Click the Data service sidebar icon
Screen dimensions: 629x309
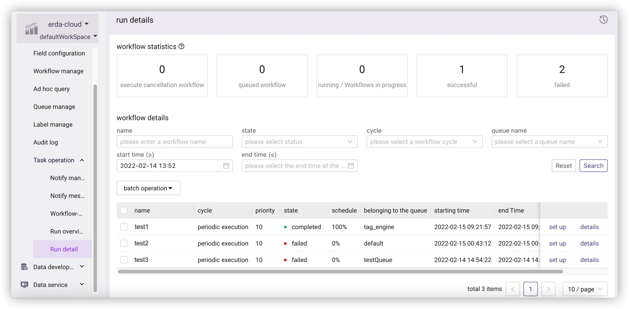pos(24,285)
